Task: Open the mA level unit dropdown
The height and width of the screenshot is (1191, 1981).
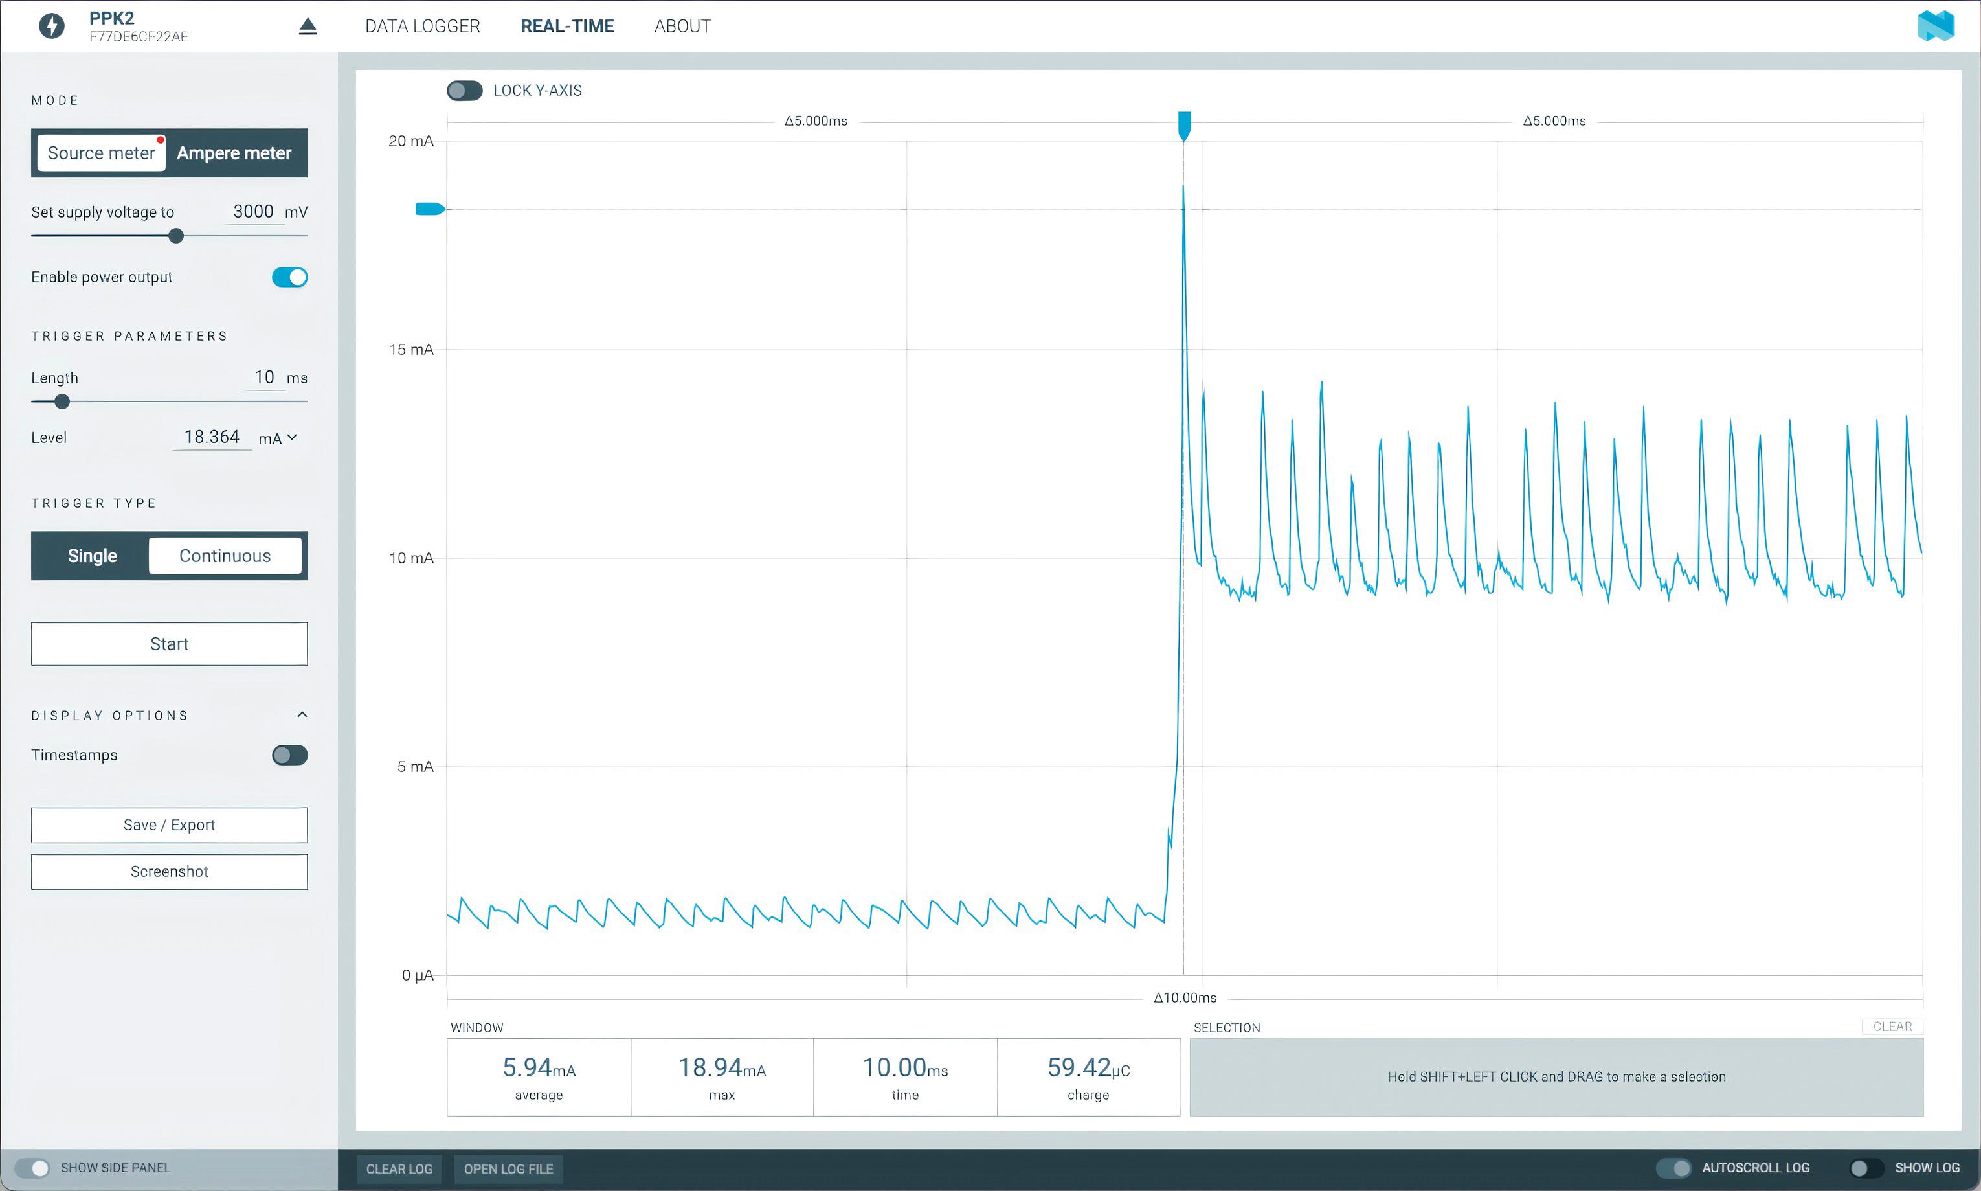Action: pyautogui.click(x=278, y=438)
